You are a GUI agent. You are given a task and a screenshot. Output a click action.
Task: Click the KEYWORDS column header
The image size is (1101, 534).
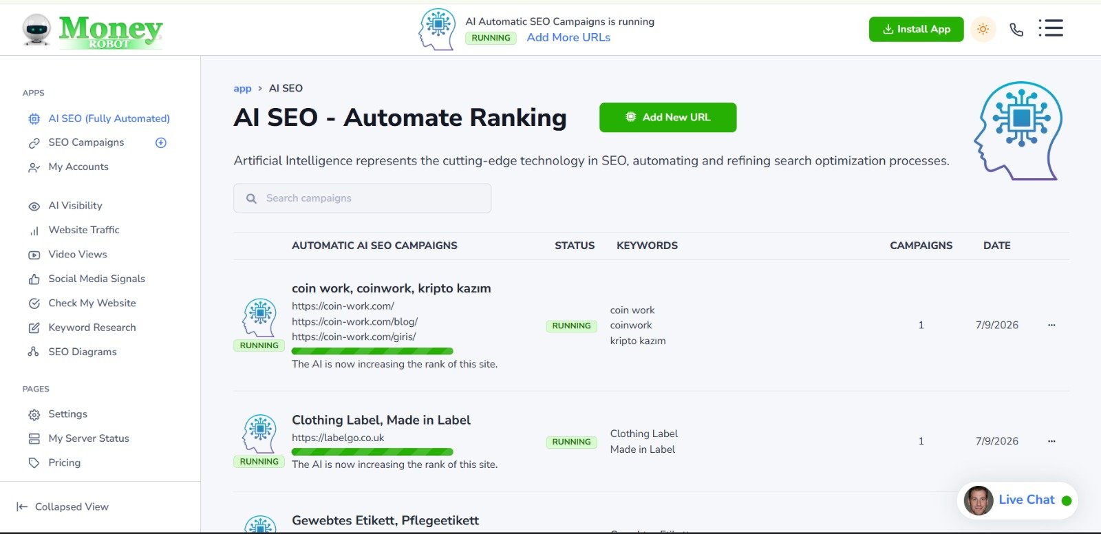click(647, 246)
